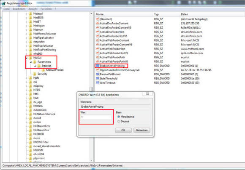Click the WebTimeout DWORD value icon
This screenshot has height=170, width=245.
(x=98, y=82)
